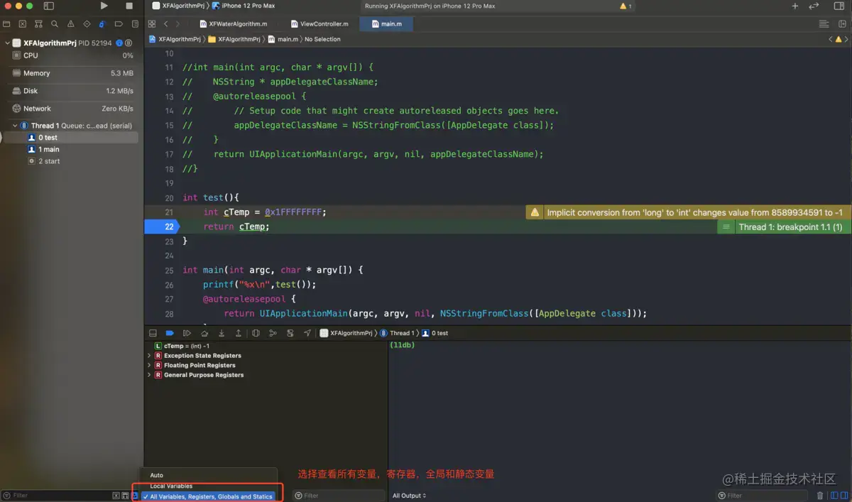Click the implicit conversion warning banner

pos(687,212)
